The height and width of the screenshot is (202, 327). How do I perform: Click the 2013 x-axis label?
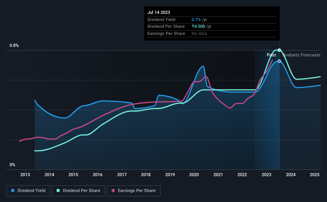(25, 175)
